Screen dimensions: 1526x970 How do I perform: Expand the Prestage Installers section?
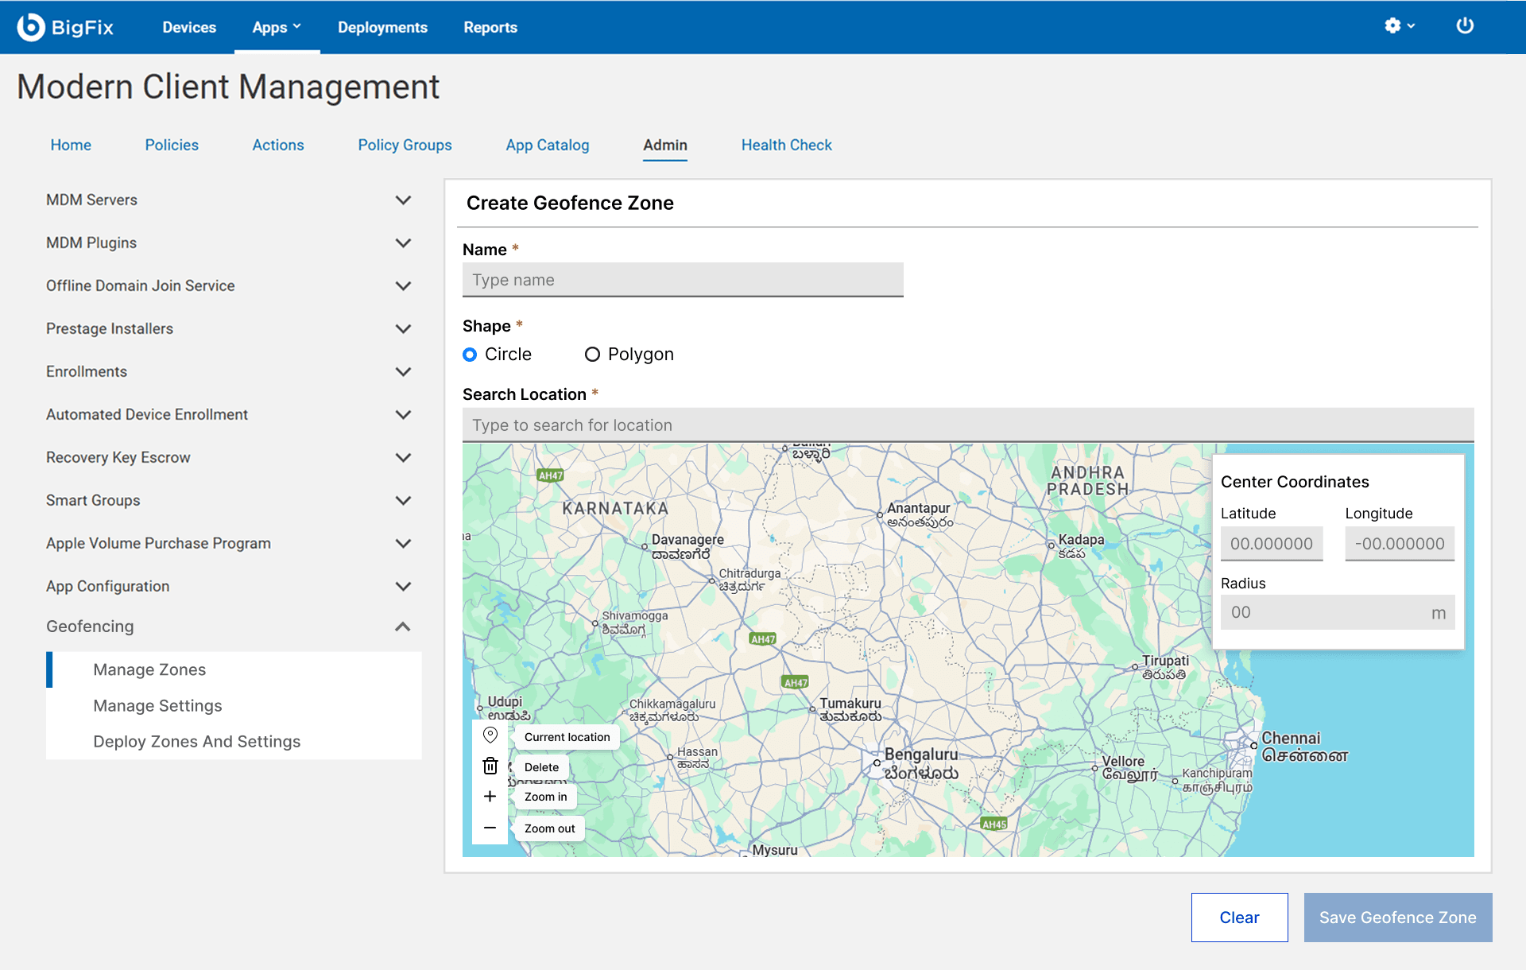coord(403,328)
